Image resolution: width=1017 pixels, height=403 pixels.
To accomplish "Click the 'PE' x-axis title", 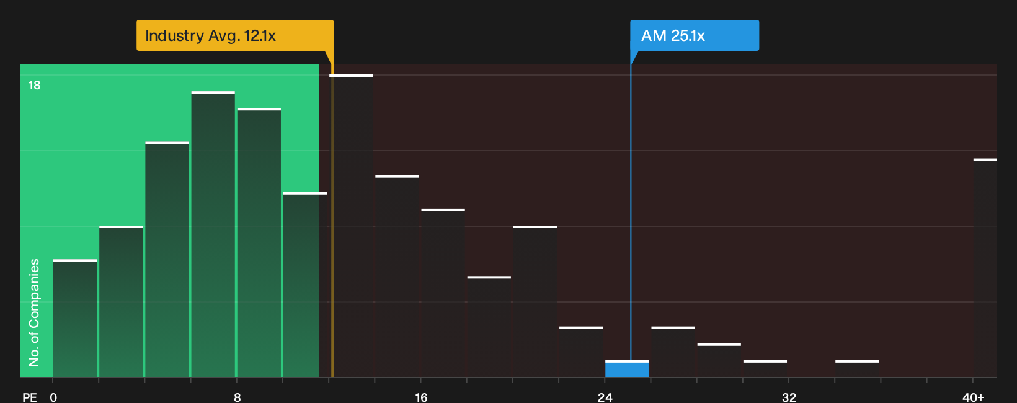I will click(x=30, y=397).
